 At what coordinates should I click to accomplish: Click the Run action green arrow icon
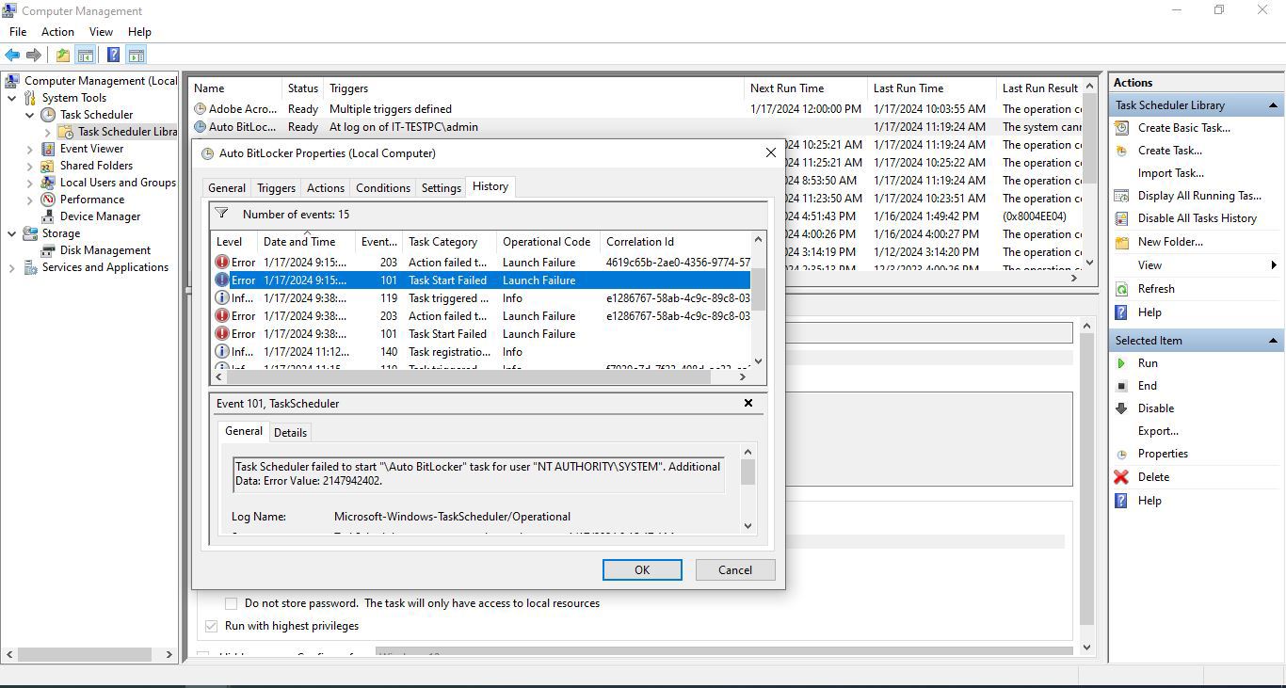point(1121,363)
